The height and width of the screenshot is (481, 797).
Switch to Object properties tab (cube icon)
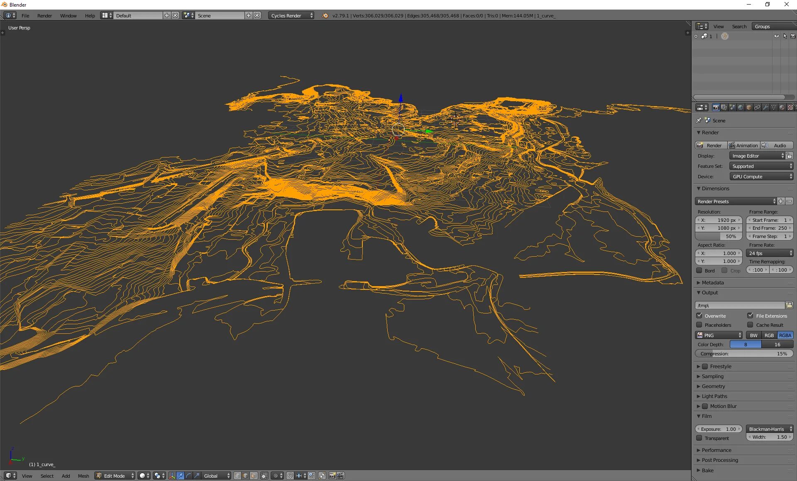[x=749, y=107]
